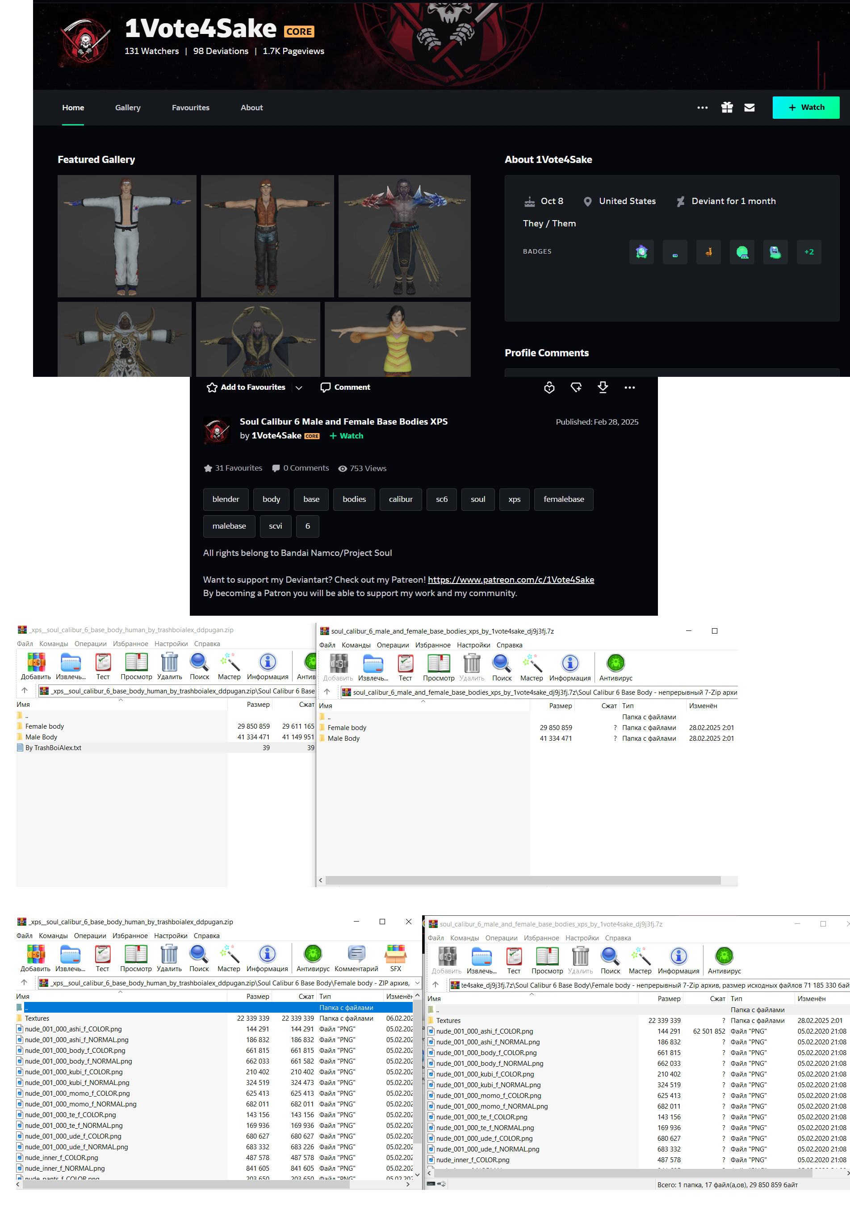This screenshot has width=850, height=1210.
Task: Open path dropdown in zip window listing PNG files
Action: tap(417, 983)
